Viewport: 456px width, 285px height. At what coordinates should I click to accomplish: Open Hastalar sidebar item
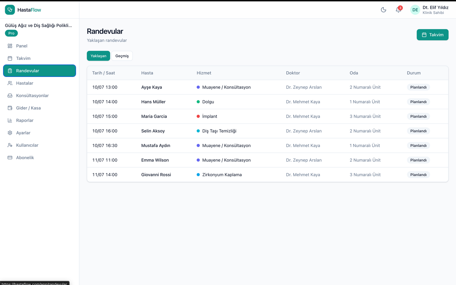40,83
